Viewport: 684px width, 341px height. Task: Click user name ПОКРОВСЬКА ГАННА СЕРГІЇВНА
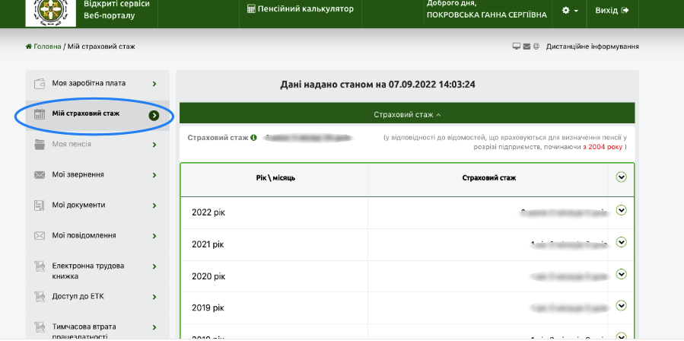486,15
